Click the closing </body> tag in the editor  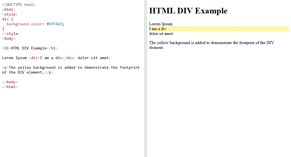point(10,82)
